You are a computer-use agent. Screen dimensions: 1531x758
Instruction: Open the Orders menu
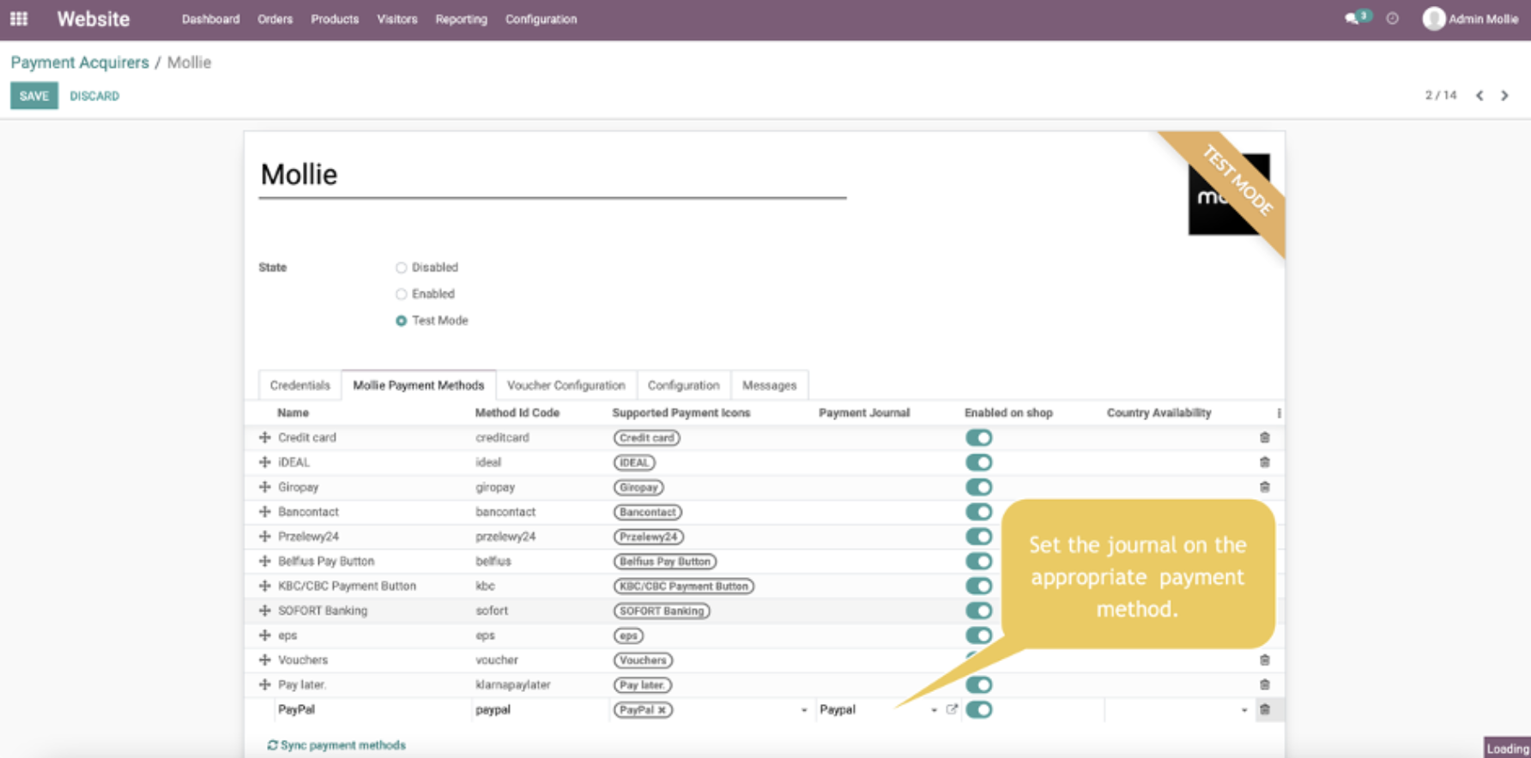275,19
